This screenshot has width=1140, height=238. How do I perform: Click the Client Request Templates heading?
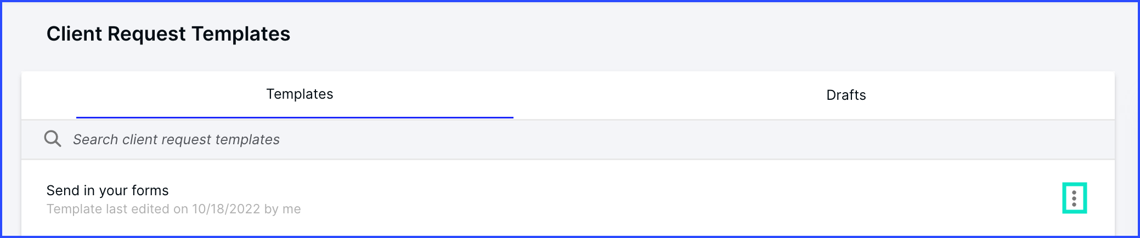coord(168,34)
